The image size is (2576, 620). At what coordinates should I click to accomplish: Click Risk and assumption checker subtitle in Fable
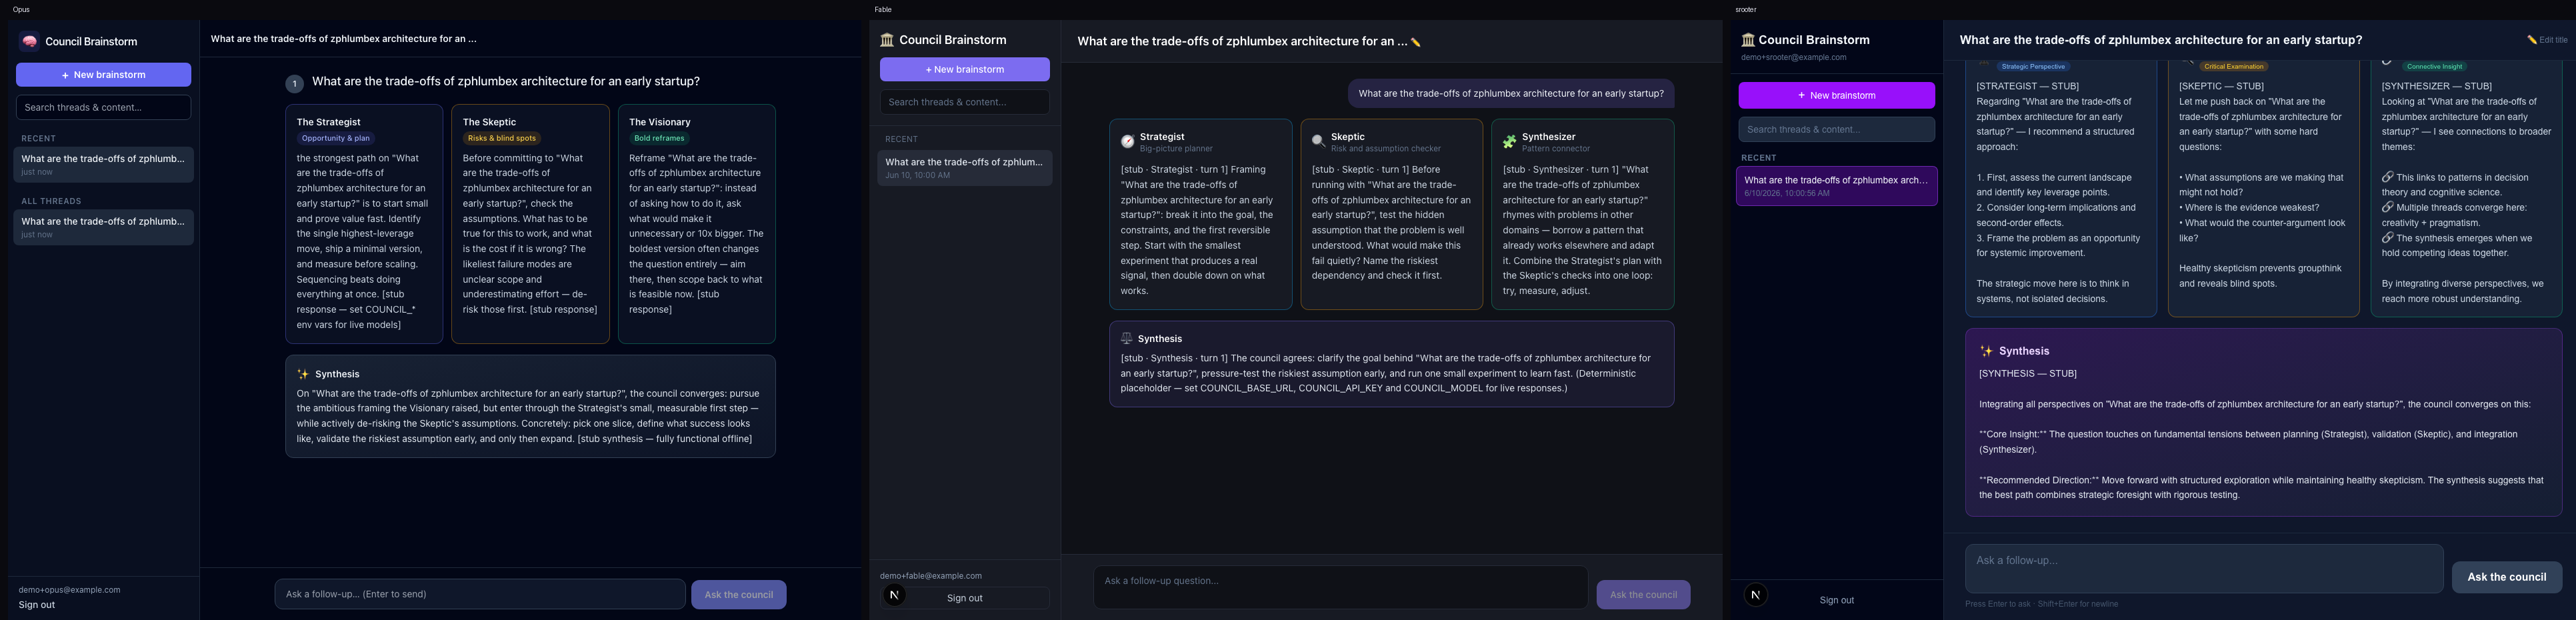pyautogui.click(x=1386, y=149)
